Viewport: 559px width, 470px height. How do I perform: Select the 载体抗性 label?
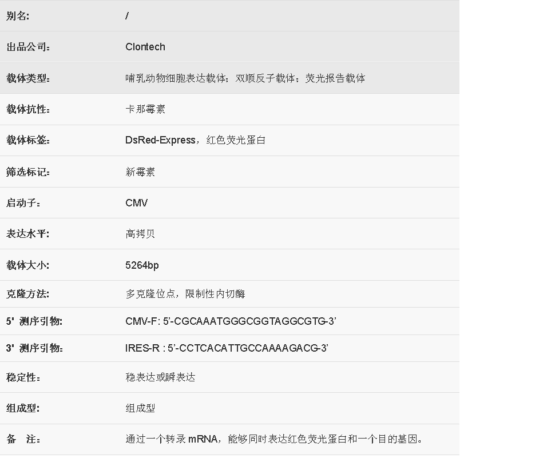(28, 109)
